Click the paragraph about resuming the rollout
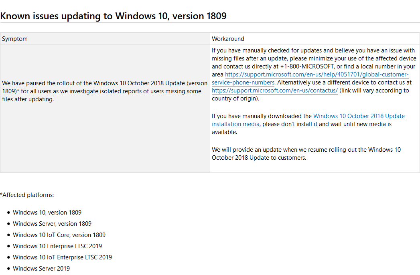Screen dimensions: 420x275 pyautogui.click(x=306, y=154)
